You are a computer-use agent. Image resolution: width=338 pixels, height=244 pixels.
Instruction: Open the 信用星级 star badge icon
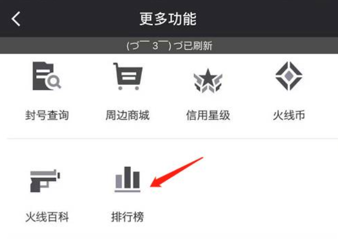click(x=208, y=80)
